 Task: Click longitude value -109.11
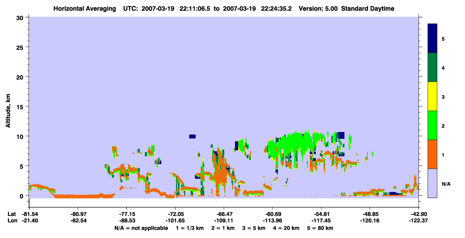[x=224, y=221]
